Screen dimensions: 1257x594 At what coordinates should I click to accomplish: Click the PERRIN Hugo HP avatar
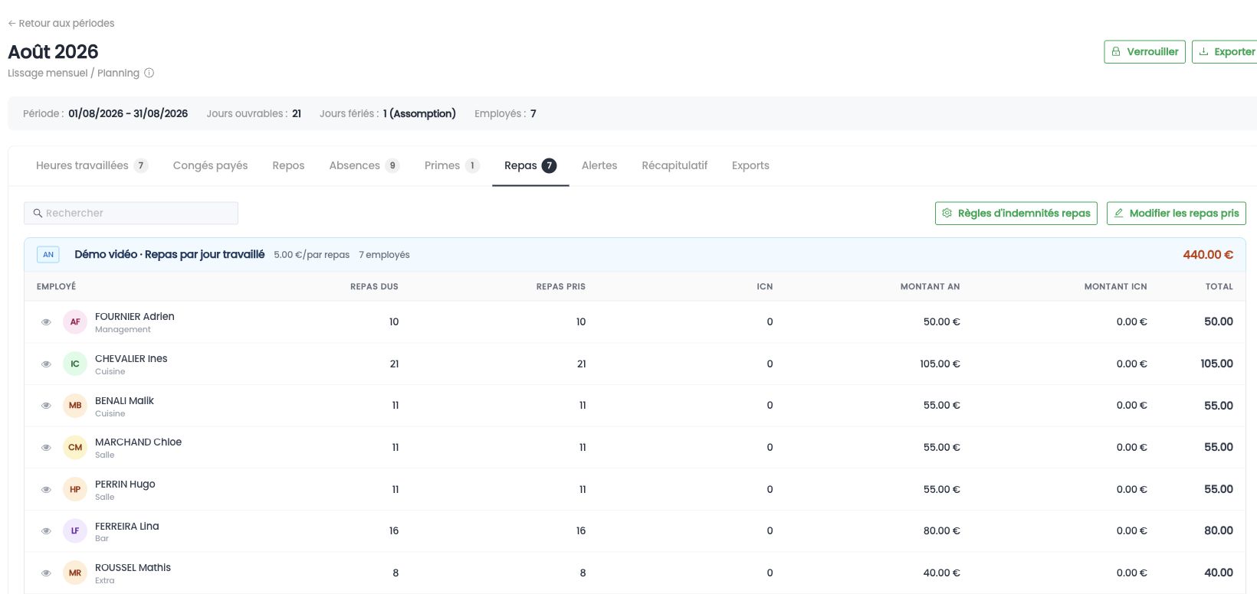[75, 490]
